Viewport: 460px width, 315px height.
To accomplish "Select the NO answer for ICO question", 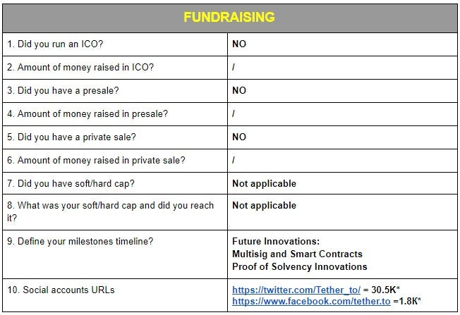I will click(239, 44).
